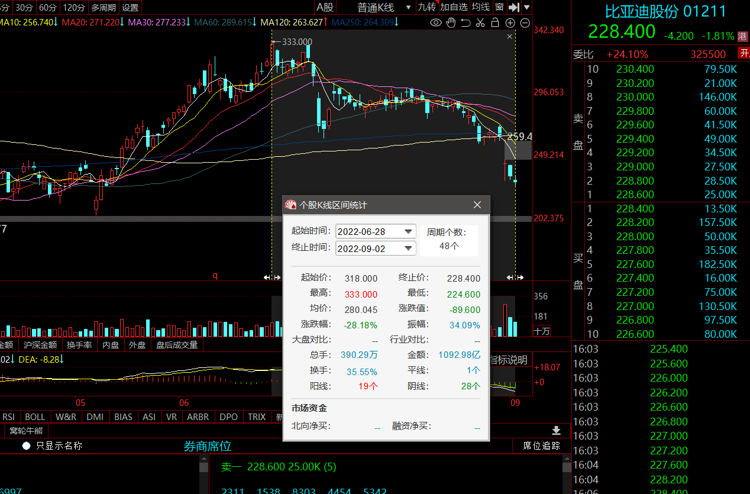Open the 设置 settings menu
750x494 pixels.
pos(130,7)
